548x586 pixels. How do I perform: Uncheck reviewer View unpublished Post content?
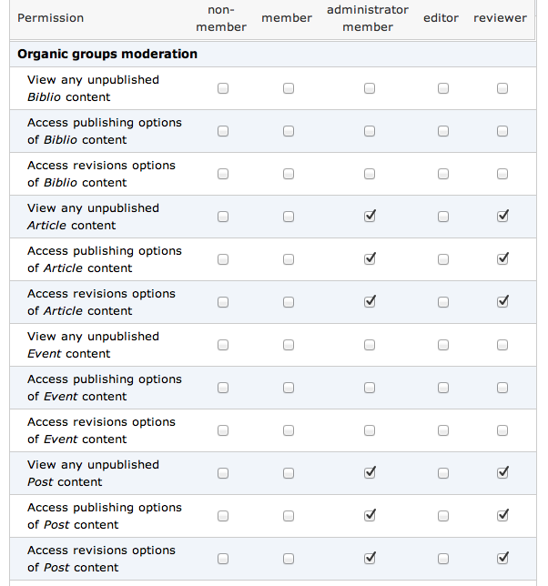(x=502, y=473)
